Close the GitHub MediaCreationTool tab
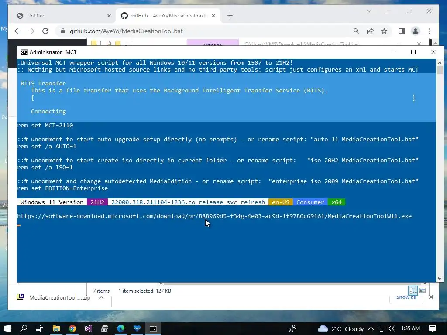This screenshot has height=335, width=447. click(x=213, y=16)
